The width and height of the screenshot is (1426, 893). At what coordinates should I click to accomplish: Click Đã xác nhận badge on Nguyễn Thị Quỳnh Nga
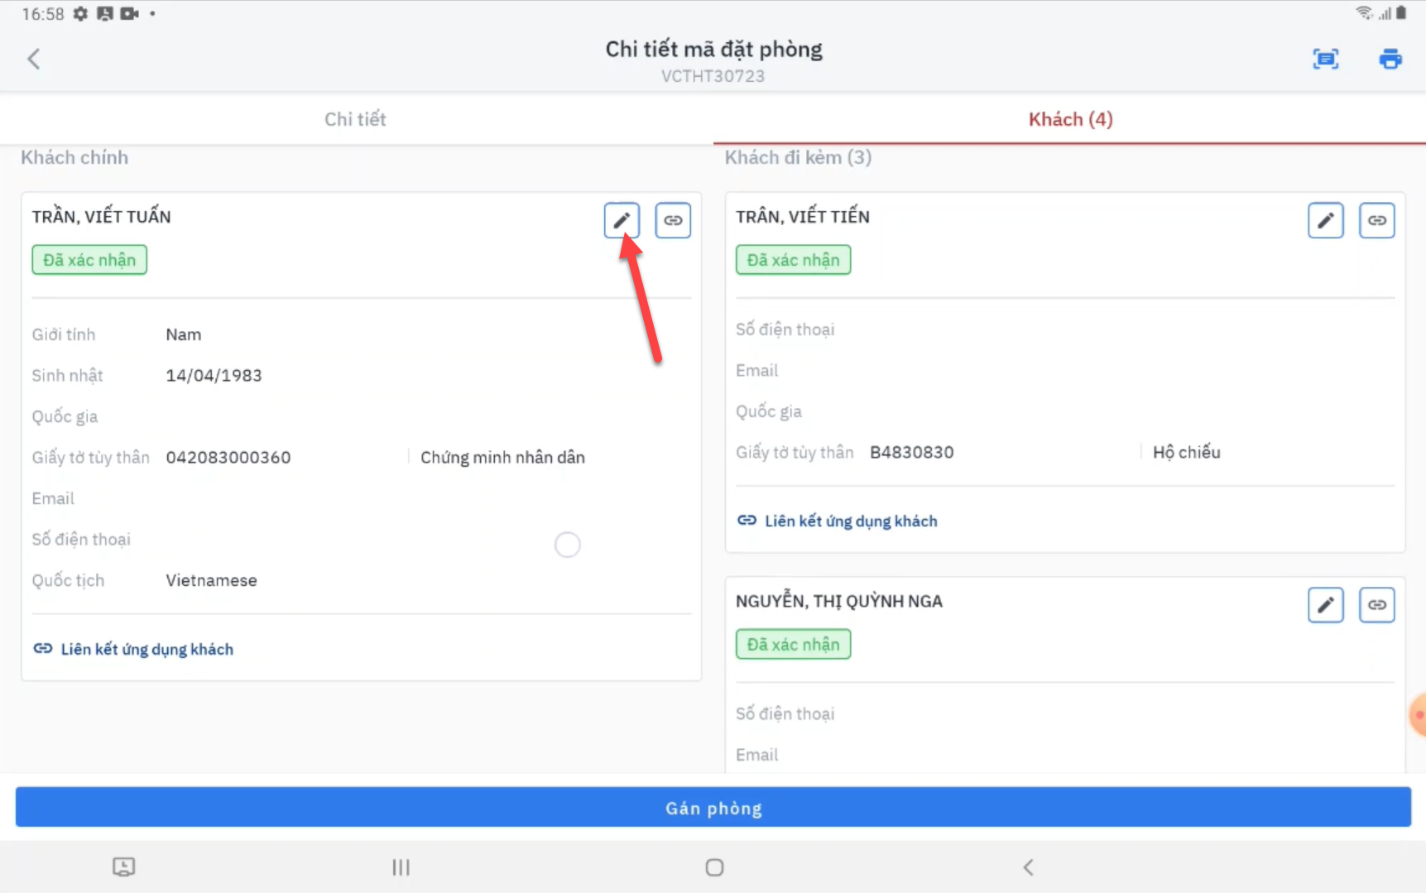[x=793, y=644]
